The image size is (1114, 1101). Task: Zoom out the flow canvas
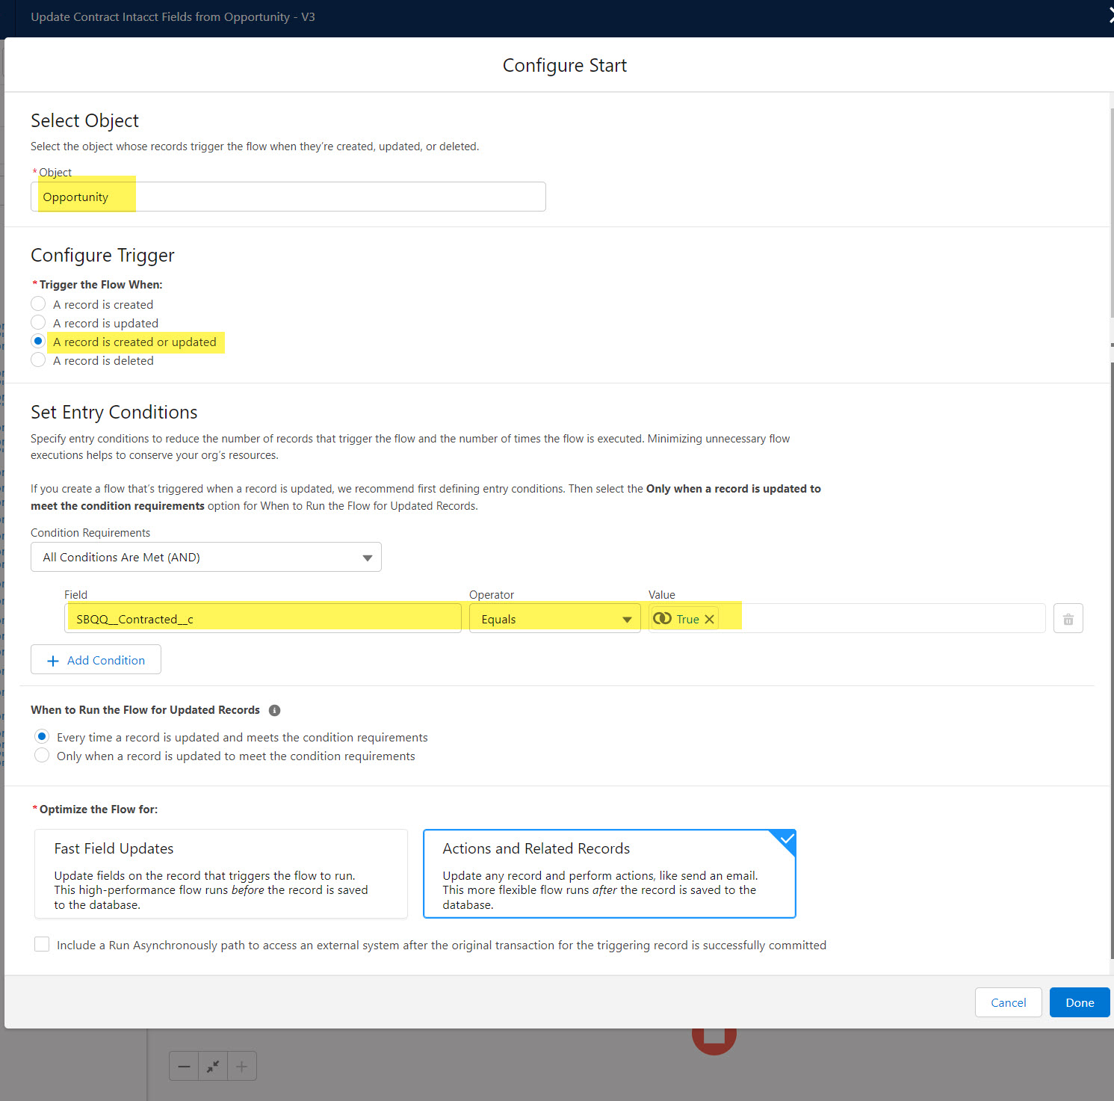click(x=184, y=1066)
